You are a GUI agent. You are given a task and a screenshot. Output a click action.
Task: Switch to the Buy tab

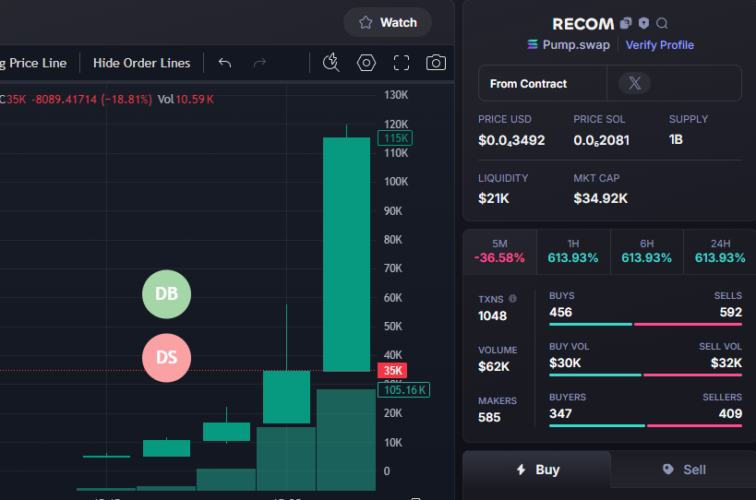tap(537, 470)
